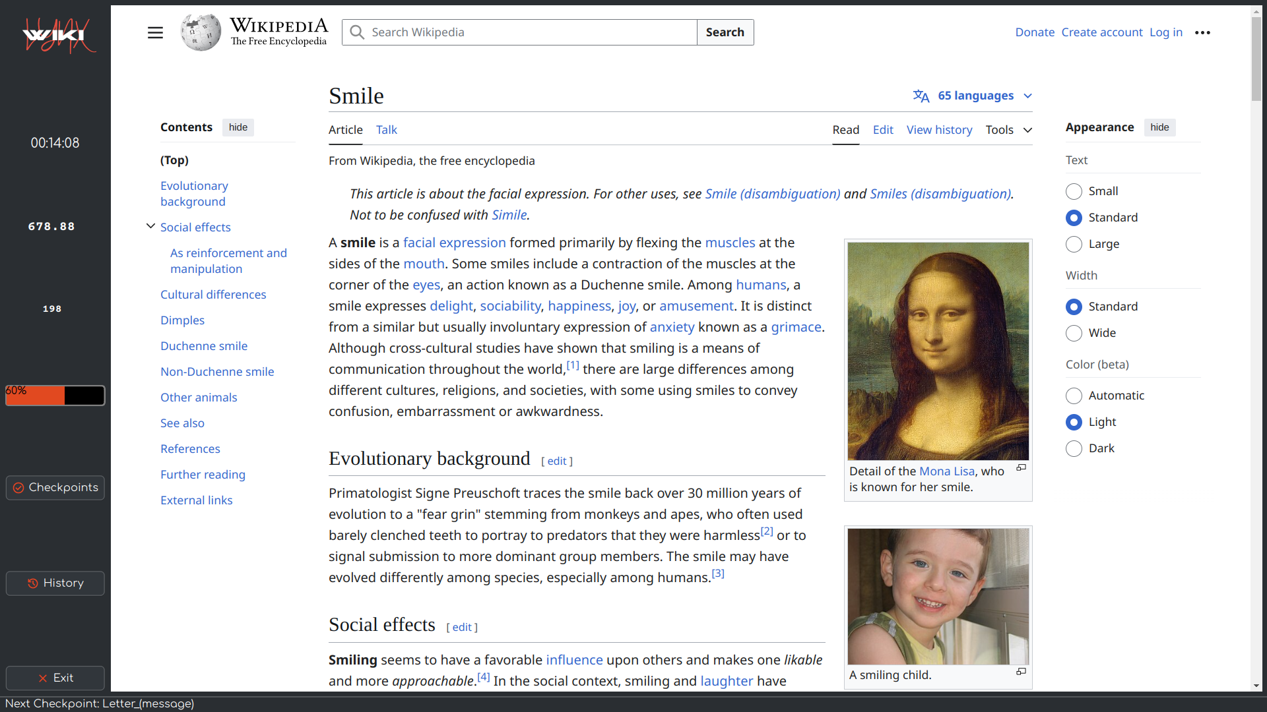Image resolution: width=1267 pixels, height=712 pixels.
Task: Open the View history tab
Action: click(x=939, y=130)
